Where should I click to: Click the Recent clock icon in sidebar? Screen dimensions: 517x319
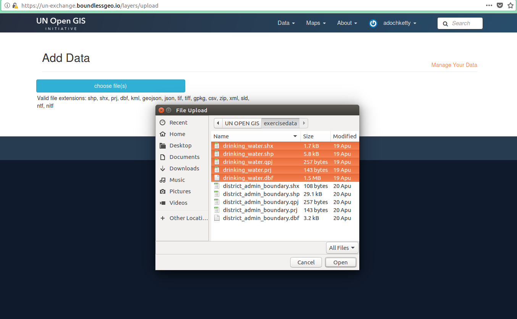click(163, 123)
